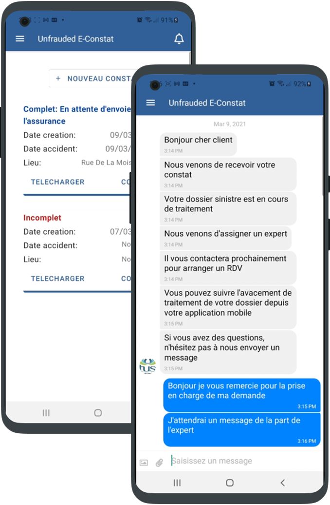Tap the recent apps icon on the back phone
Screen dimensions: 330x505
(46, 413)
